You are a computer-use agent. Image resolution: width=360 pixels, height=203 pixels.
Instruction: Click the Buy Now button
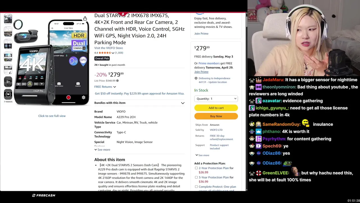coord(216,116)
